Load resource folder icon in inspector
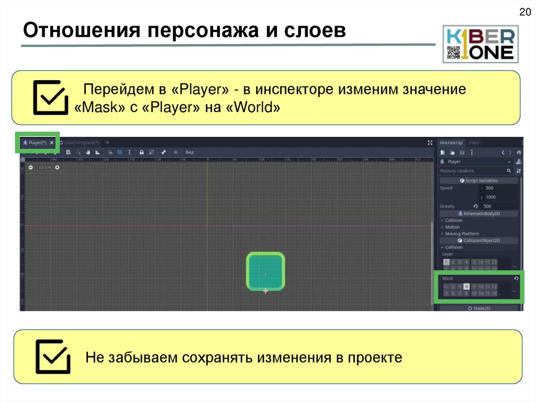 click(x=452, y=153)
